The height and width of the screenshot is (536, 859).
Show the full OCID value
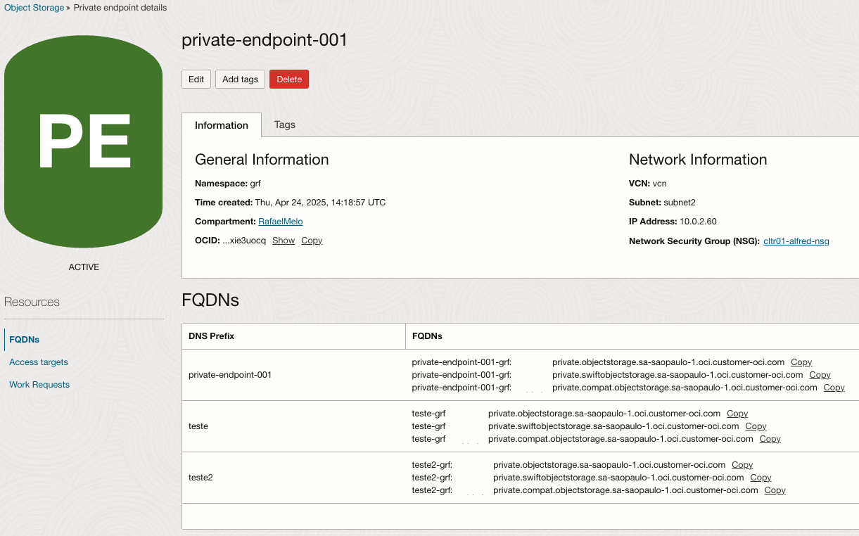point(283,240)
